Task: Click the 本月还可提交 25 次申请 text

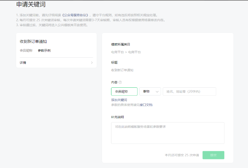Action: click(x=181, y=155)
